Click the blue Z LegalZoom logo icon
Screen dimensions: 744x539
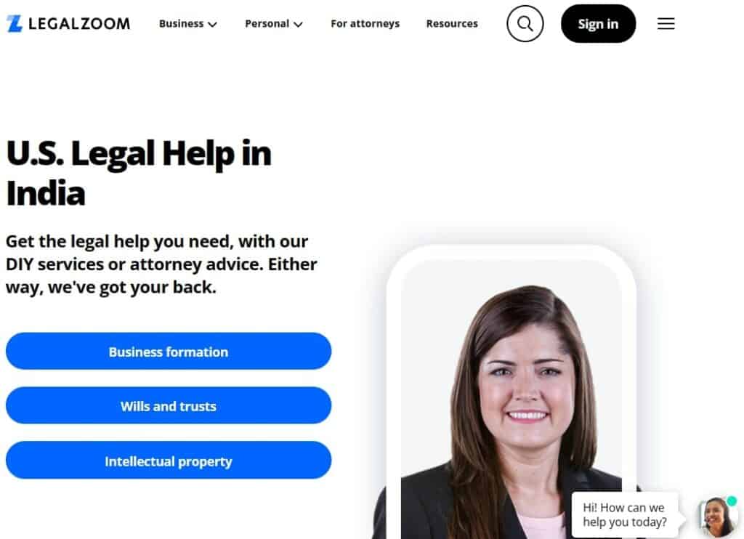tap(15, 24)
